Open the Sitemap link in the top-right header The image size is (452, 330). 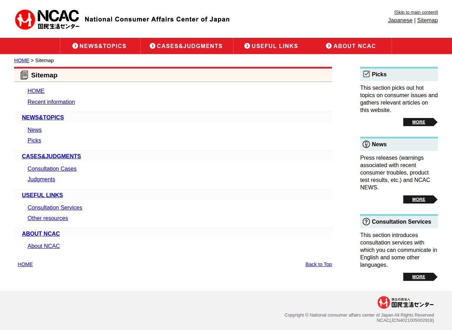click(427, 20)
